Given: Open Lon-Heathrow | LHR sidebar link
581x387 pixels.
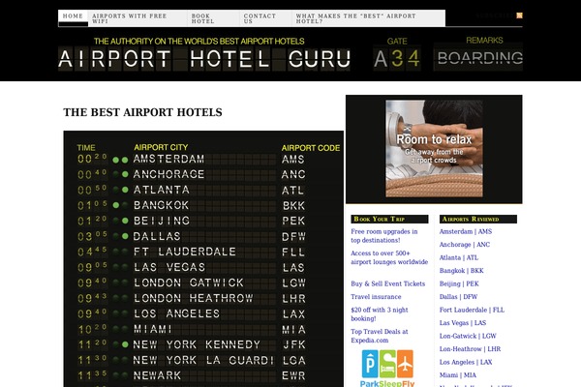Looking at the screenshot, I should pos(470,349).
